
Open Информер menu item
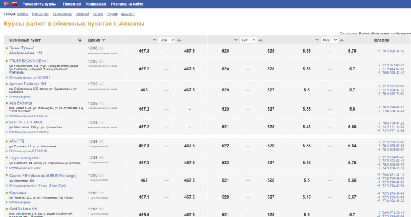[96, 4]
